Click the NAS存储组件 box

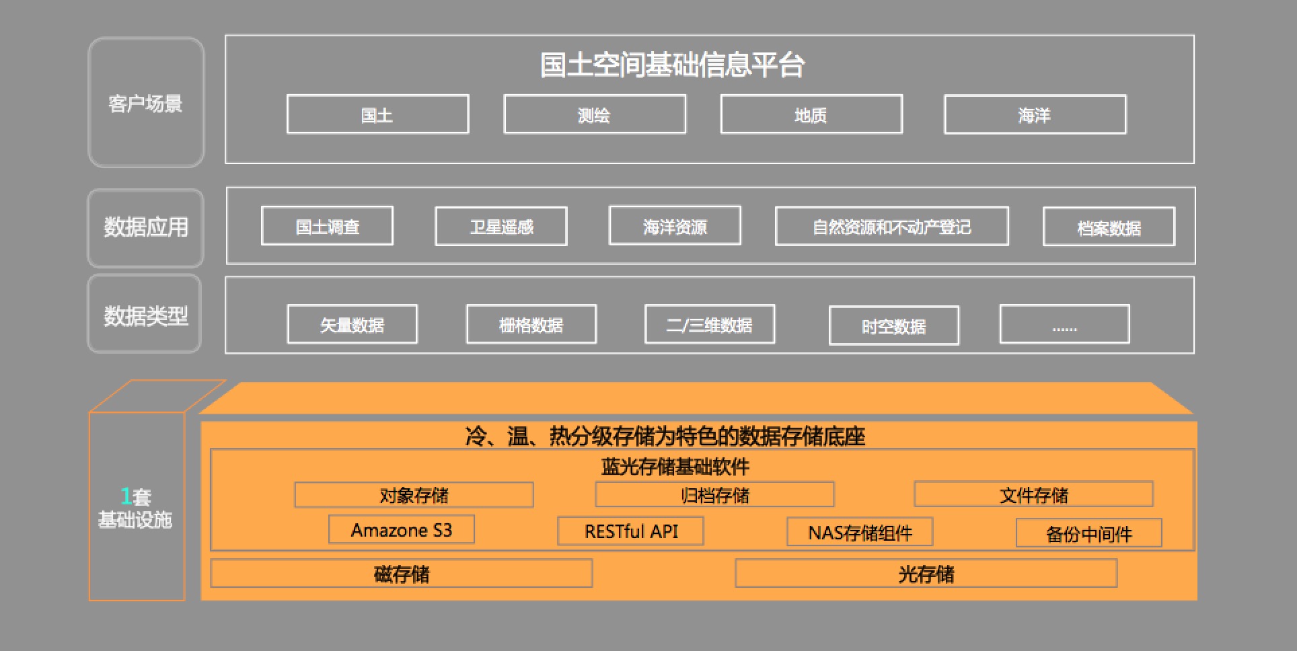860,532
